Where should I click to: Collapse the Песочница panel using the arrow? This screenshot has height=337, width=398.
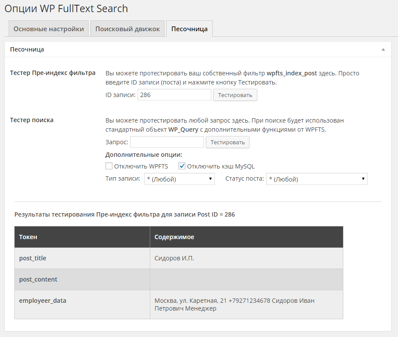pos(383,49)
